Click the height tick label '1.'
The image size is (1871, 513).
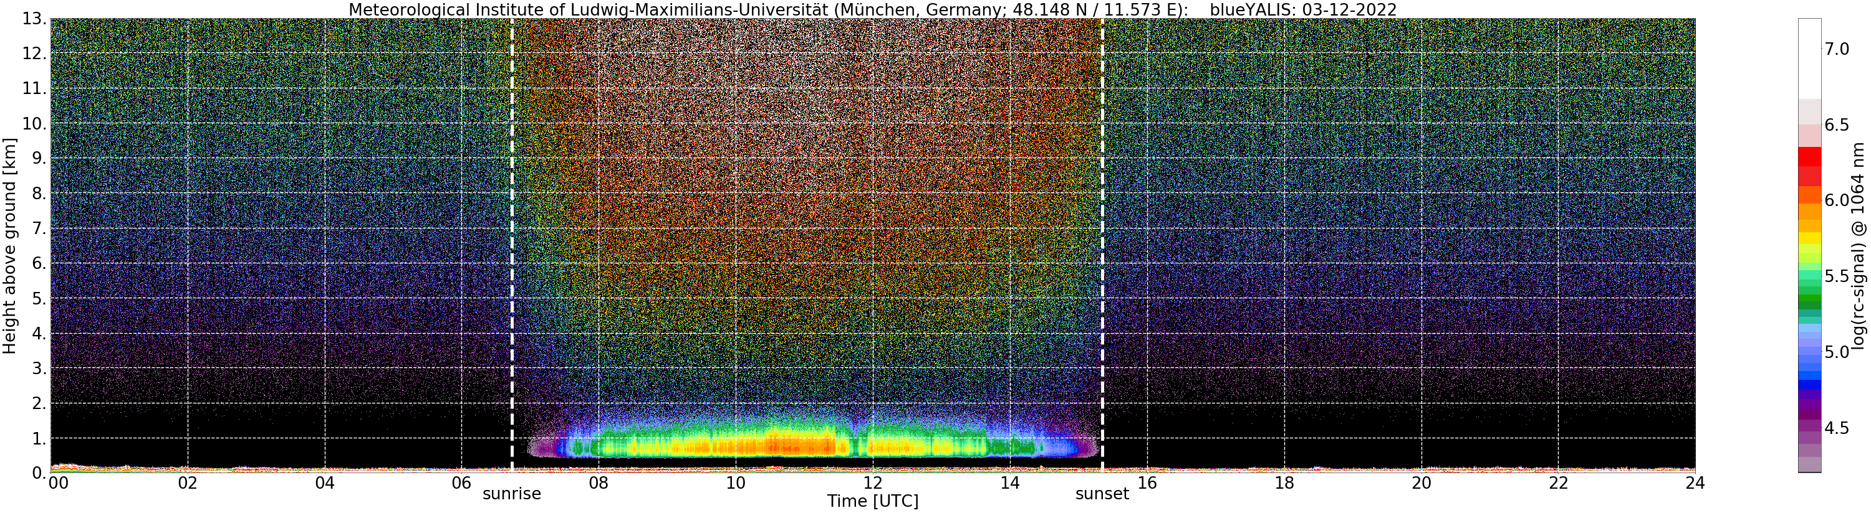[x=39, y=438]
